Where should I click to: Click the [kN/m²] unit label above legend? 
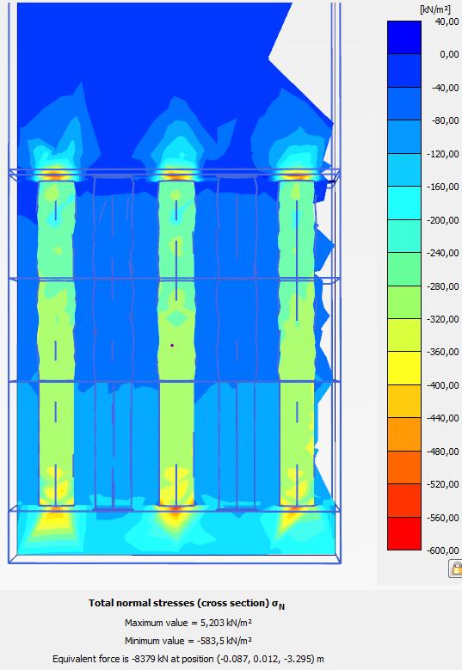point(435,9)
